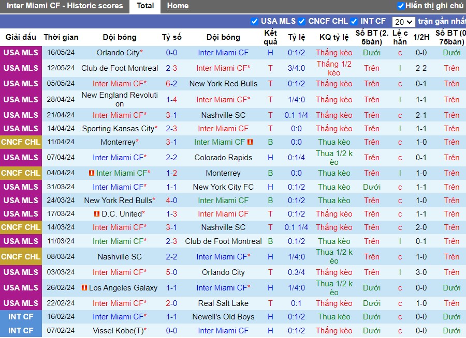Open the Home tab
Image resolution: width=466 pixels, height=338 pixels.
click(178, 6)
